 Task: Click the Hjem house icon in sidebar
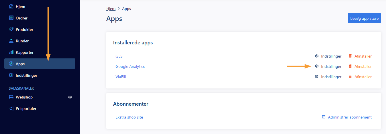coord(11,6)
